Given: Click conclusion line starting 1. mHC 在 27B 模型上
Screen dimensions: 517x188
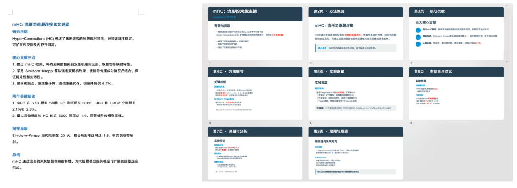Looking at the screenshot, I should (x=75, y=106).
